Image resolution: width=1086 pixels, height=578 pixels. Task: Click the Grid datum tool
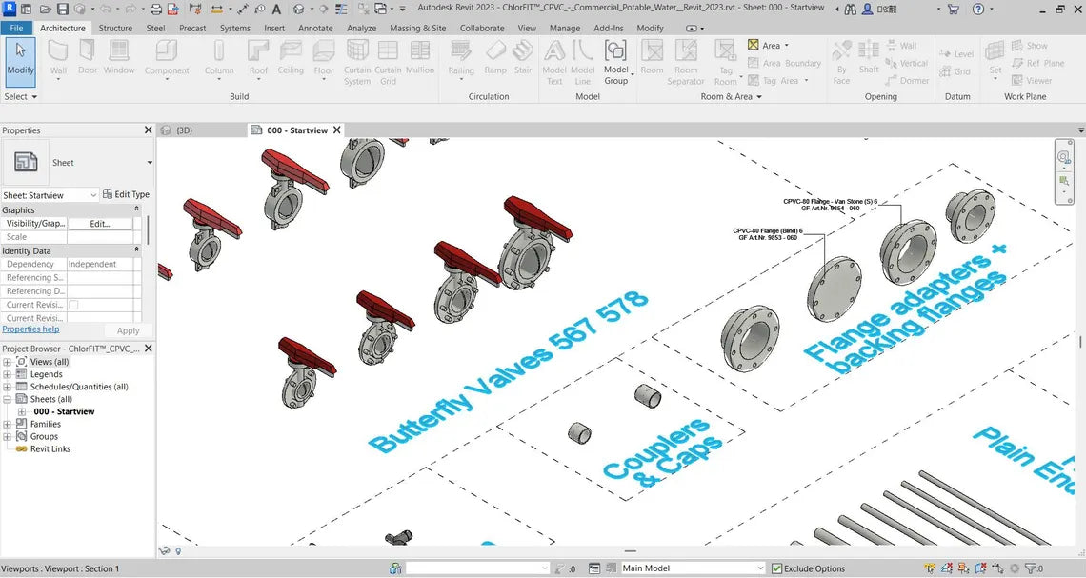click(x=955, y=71)
